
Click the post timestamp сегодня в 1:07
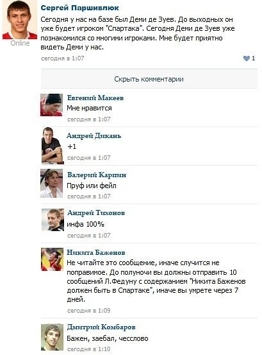(62, 58)
